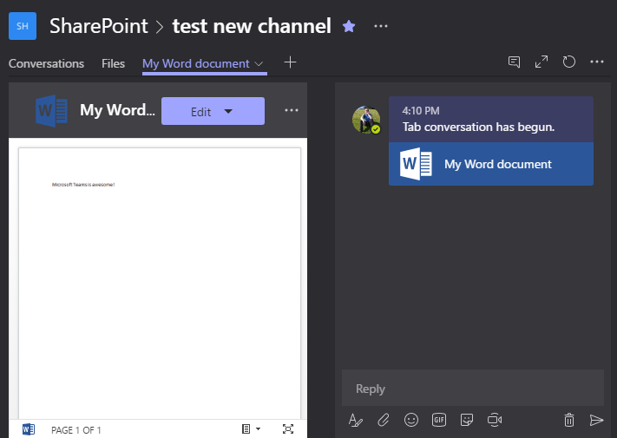Click the fit-to-page focus icon
The image size is (617, 438).
288,429
